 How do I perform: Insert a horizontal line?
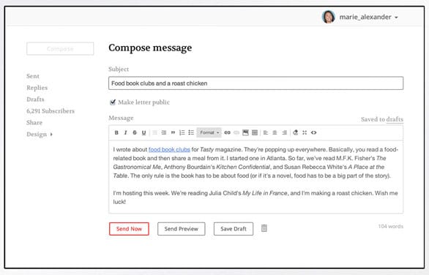(255, 132)
